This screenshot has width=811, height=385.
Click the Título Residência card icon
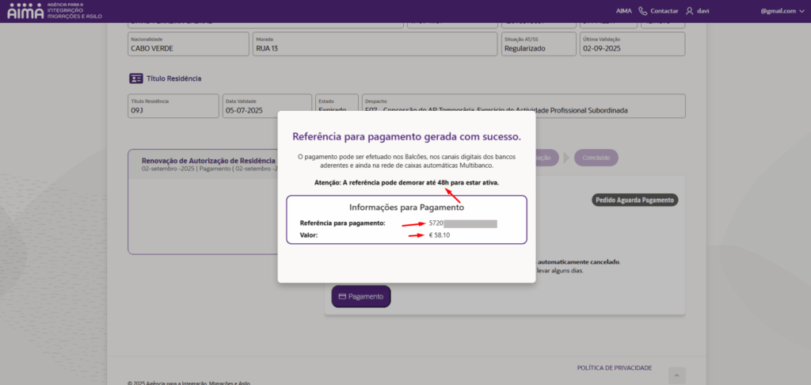pyautogui.click(x=135, y=78)
